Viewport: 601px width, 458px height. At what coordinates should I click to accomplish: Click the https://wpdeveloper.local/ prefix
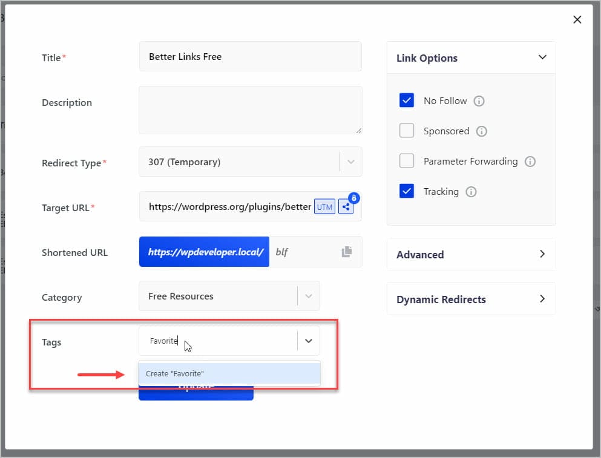point(205,252)
